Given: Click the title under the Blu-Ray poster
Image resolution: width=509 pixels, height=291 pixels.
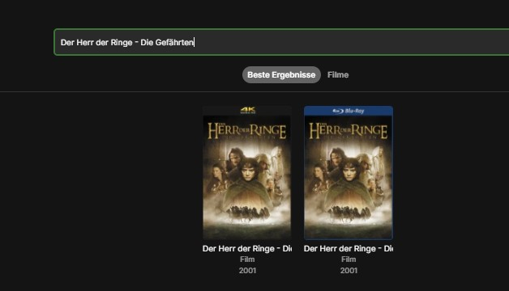Looking at the screenshot, I should 349,249.
